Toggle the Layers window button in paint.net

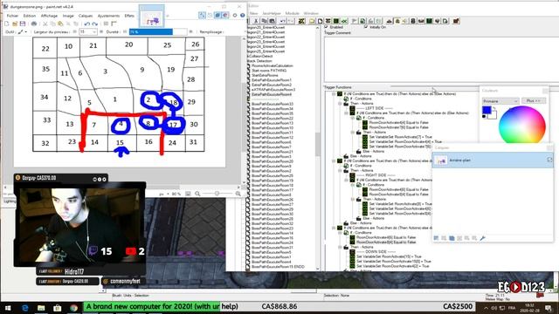click(x=217, y=16)
